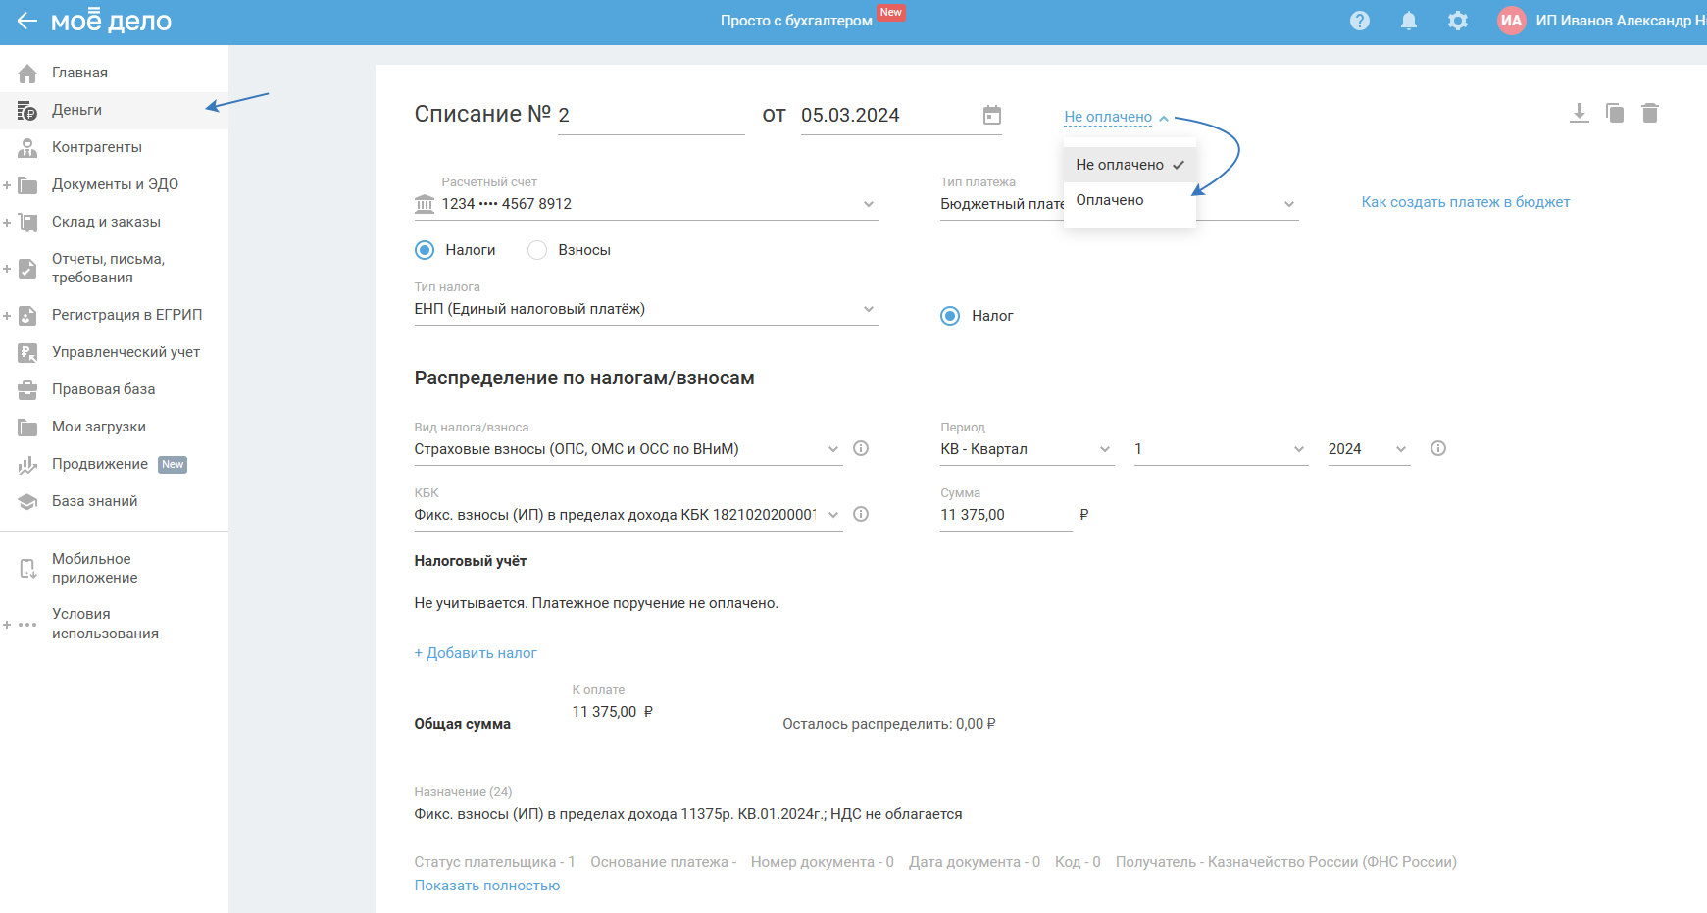This screenshot has width=1707, height=913.
Task: Click the Документы и ЭДО folder icon
Action: [x=27, y=184]
